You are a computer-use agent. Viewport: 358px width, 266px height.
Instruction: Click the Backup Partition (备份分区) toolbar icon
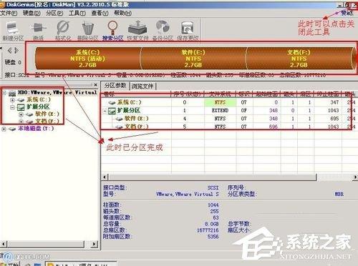click(x=163, y=31)
